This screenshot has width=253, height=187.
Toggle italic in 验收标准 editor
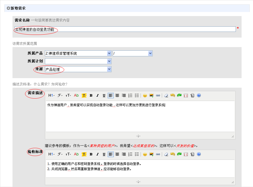point(97,154)
